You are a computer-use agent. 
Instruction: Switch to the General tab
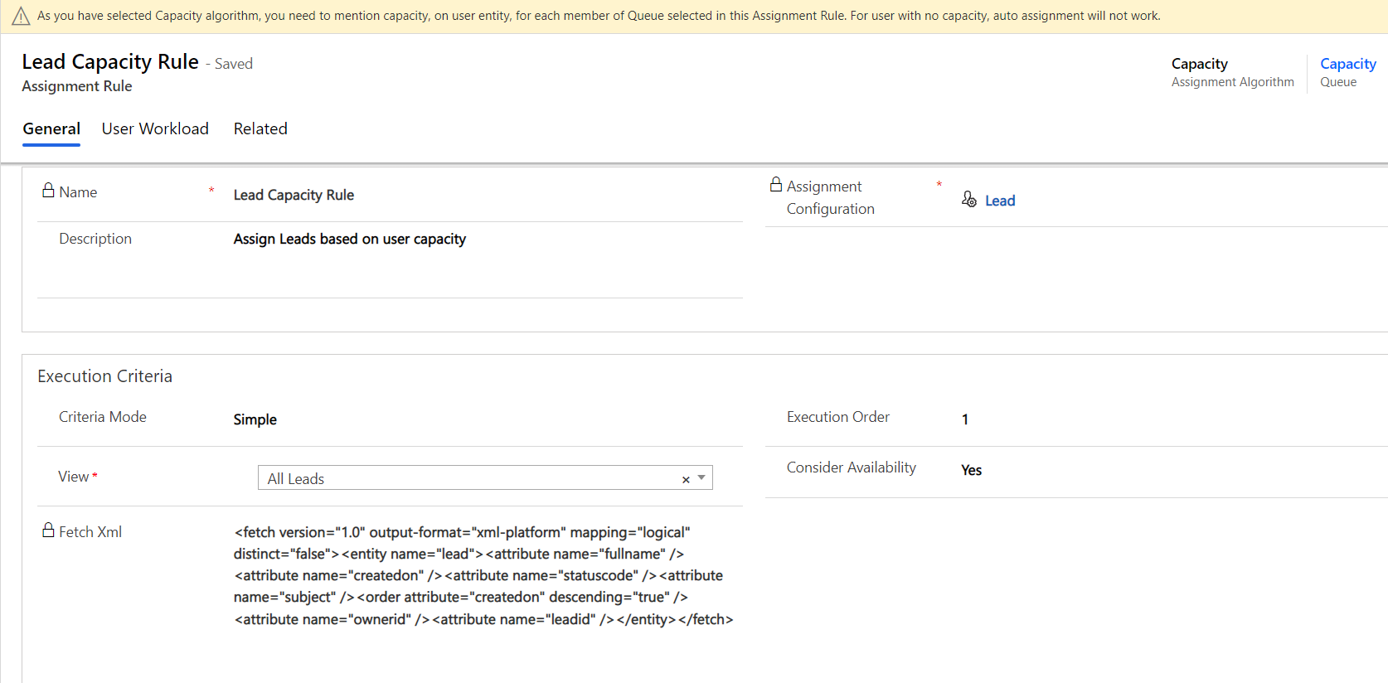pos(51,129)
